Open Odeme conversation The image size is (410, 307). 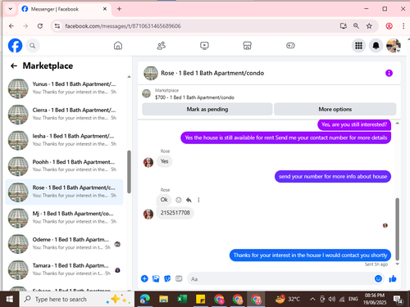65,243
